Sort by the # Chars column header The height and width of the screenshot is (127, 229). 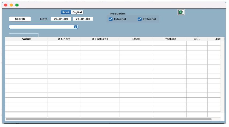pos(64,39)
